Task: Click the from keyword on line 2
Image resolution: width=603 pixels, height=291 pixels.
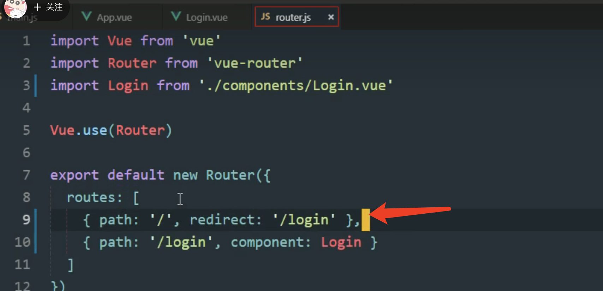Action: click(x=181, y=63)
